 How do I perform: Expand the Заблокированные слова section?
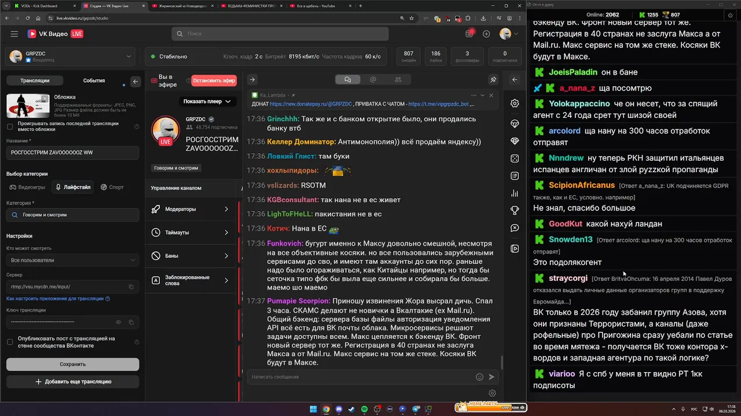[191, 280]
